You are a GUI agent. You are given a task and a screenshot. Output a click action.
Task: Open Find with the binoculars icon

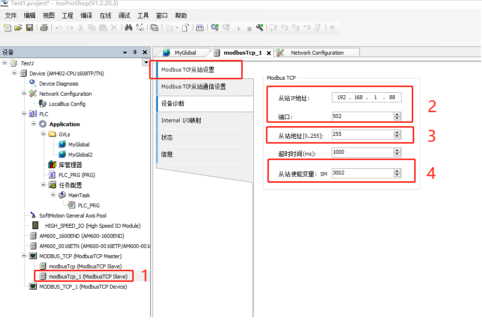(x=128, y=28)
